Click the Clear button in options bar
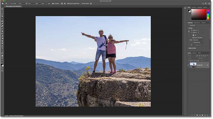The width and height of the screenshot is (213, 119). coord(49,3)
